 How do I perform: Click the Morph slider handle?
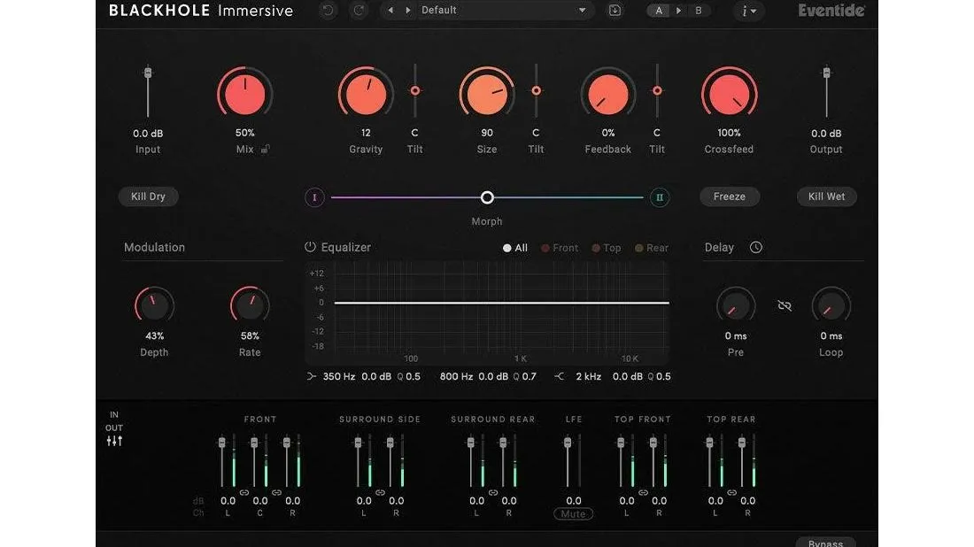click(x=487, y=197)
